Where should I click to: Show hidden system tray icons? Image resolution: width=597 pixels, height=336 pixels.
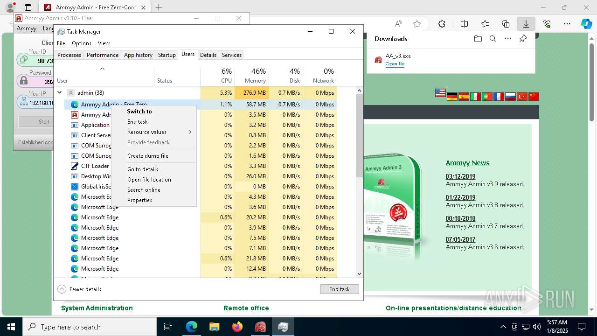(x=503, y=327)
